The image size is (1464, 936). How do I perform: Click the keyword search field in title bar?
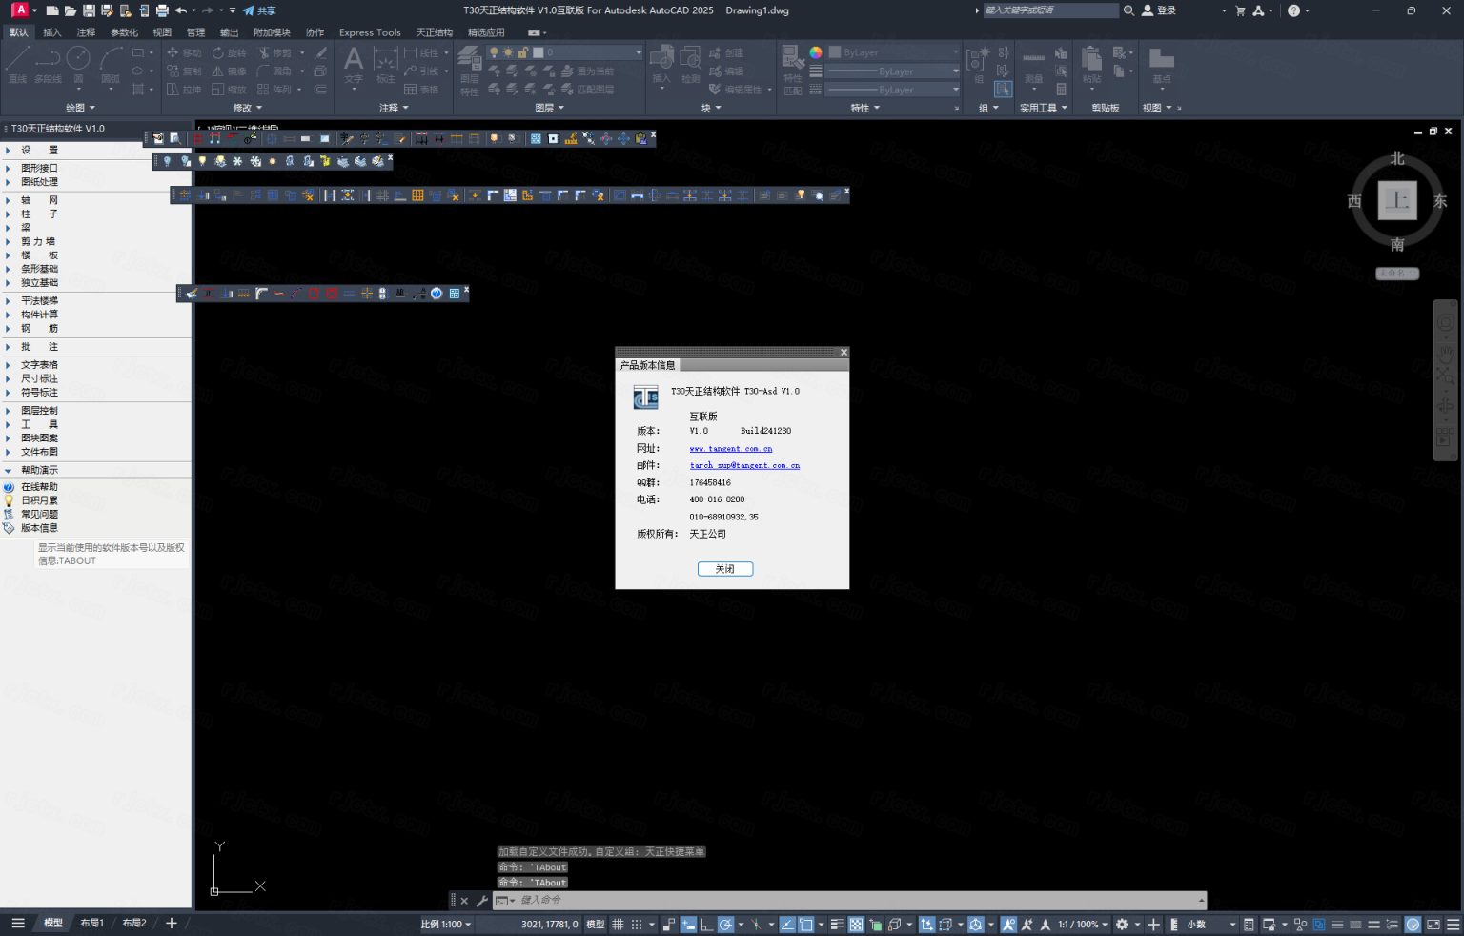coord(1050,10)
